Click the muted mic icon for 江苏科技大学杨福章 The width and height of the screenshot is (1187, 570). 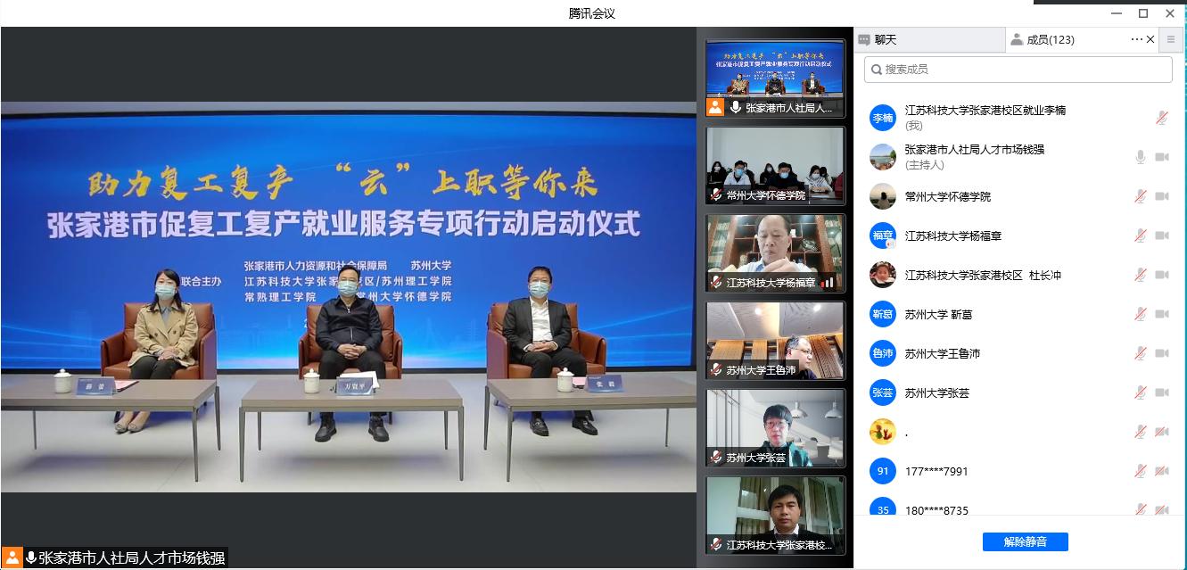[x=1140, y=235]
